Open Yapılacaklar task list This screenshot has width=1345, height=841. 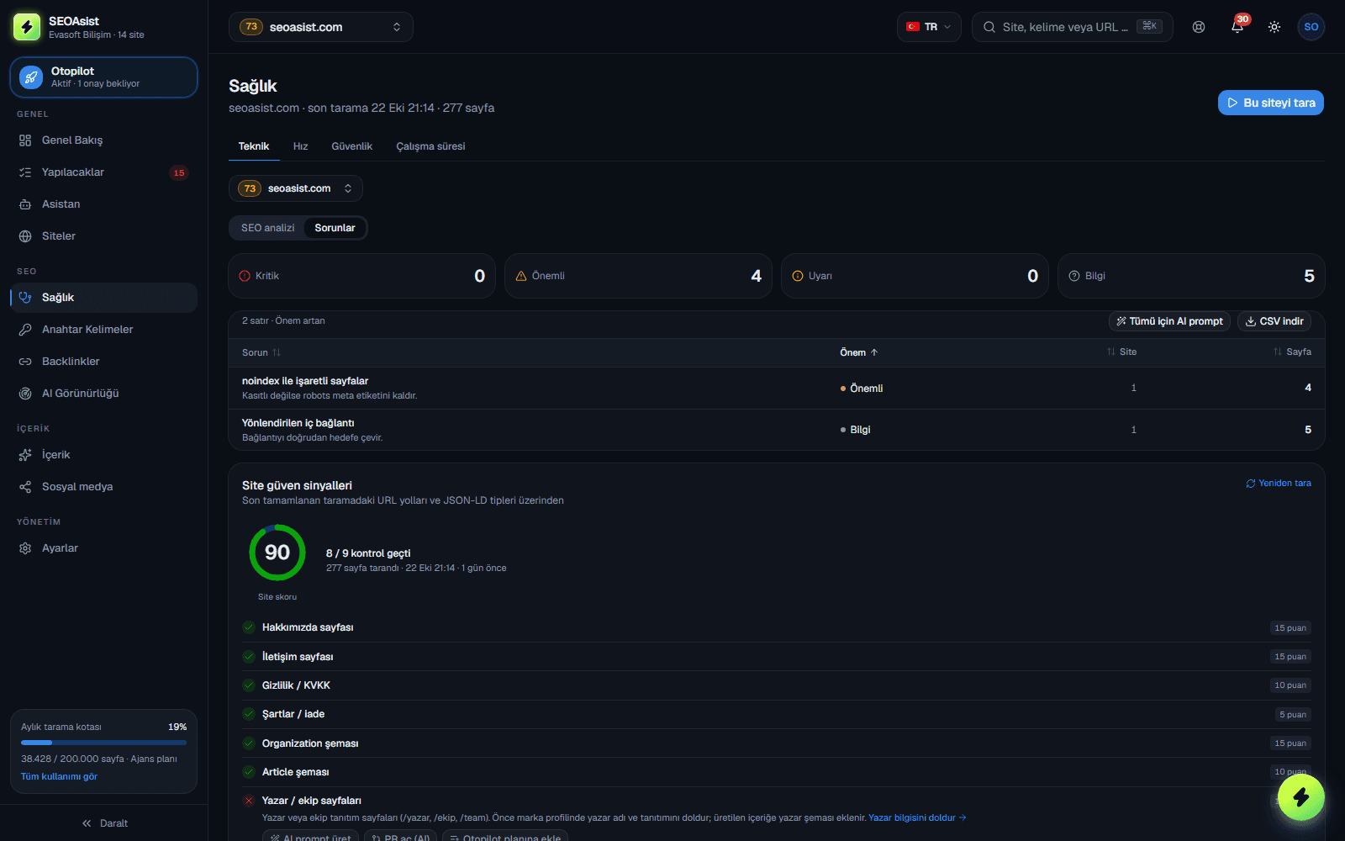click(x=103, y=172)
